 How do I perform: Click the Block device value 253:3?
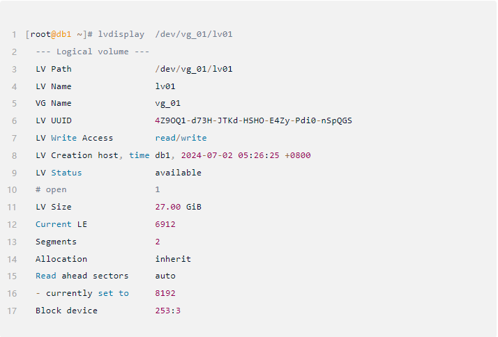coord(168,311)
